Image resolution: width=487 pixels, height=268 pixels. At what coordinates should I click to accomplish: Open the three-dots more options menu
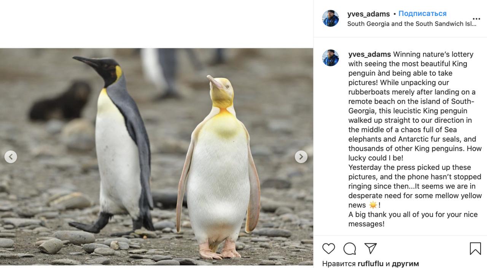pos(476,19)
